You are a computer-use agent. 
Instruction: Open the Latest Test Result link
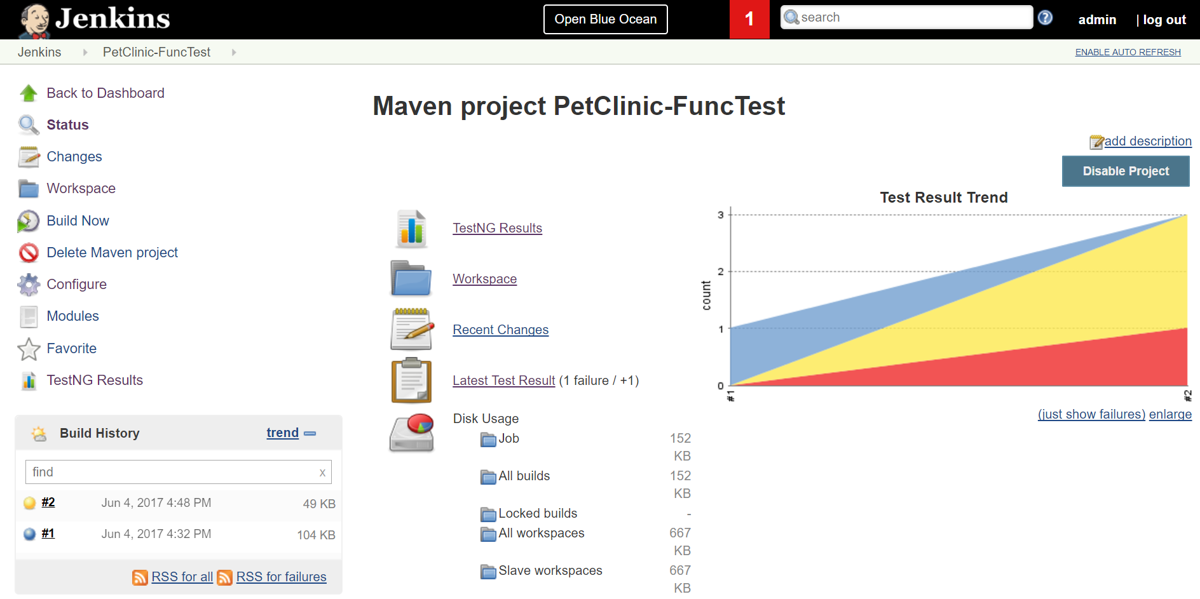point(504,380)
